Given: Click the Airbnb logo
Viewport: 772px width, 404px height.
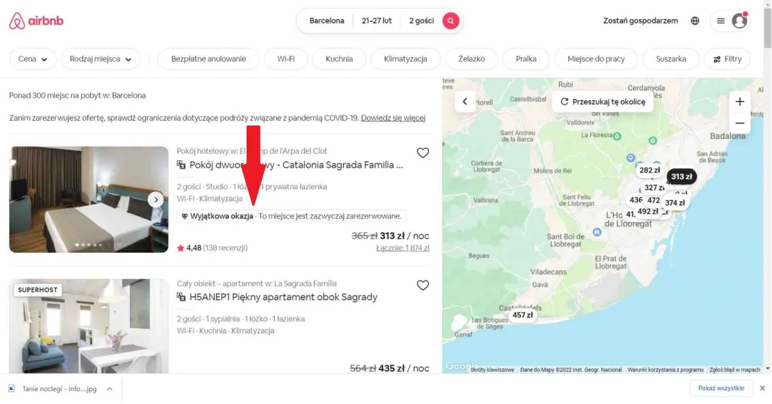Looking at the screenshot, I should tap(36, 20).
